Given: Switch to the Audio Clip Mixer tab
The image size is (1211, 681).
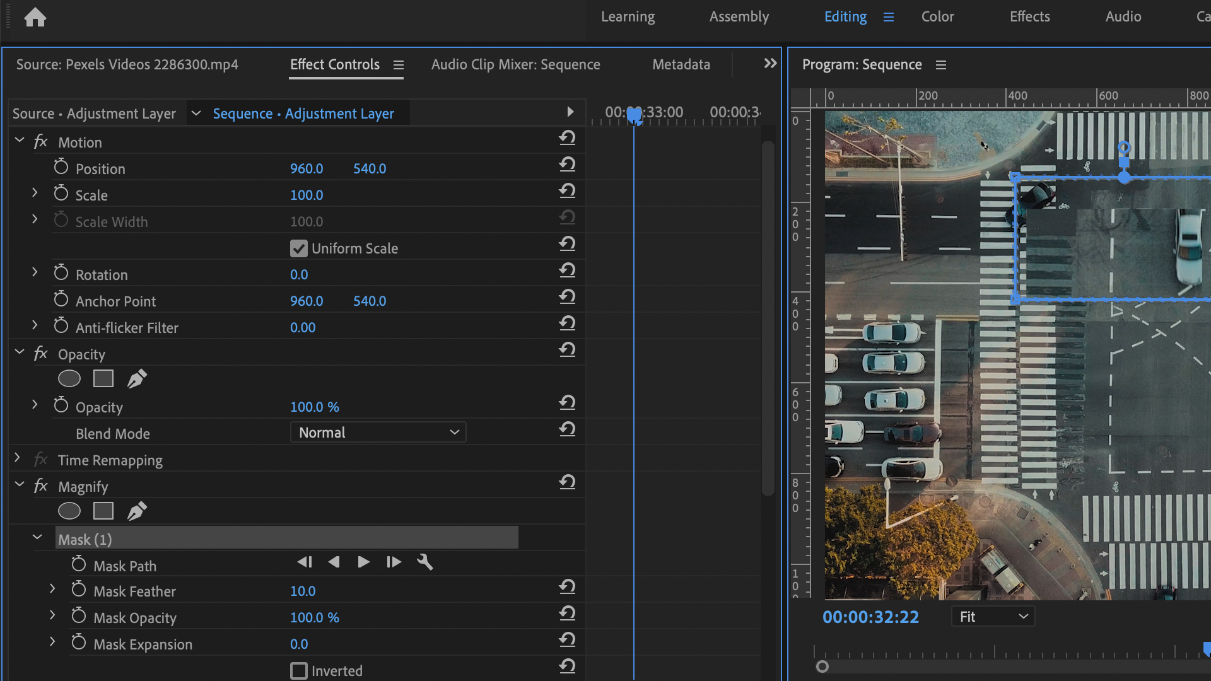Looking at the screenshot, I should [515, 64].
